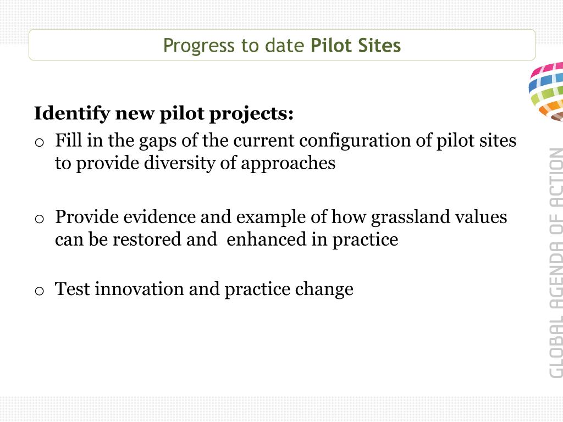This screenshot has width=563, height=422.
Task: Click the blue segment of the globe logo
Action: (x=546, y=82)
